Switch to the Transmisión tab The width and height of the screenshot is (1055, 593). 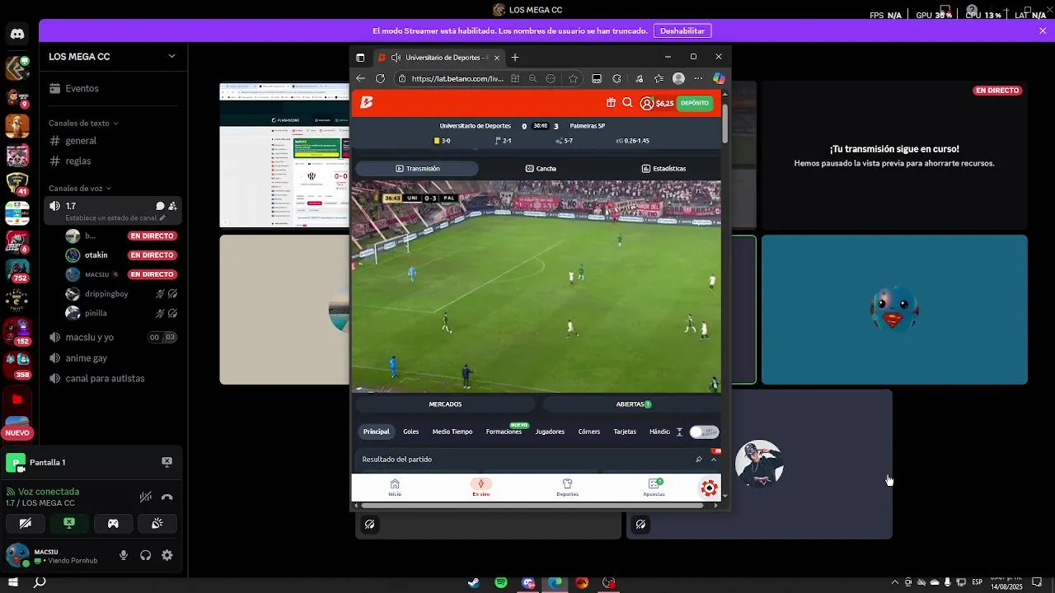(x=417, y=168)
